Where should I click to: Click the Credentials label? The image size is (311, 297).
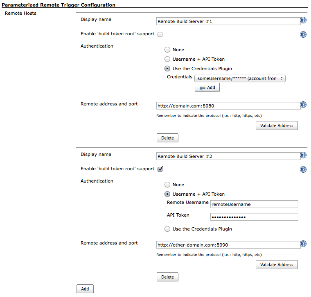(x=180, y=77)
